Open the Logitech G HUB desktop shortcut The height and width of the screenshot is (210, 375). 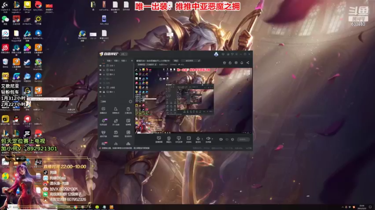point(5,7)
